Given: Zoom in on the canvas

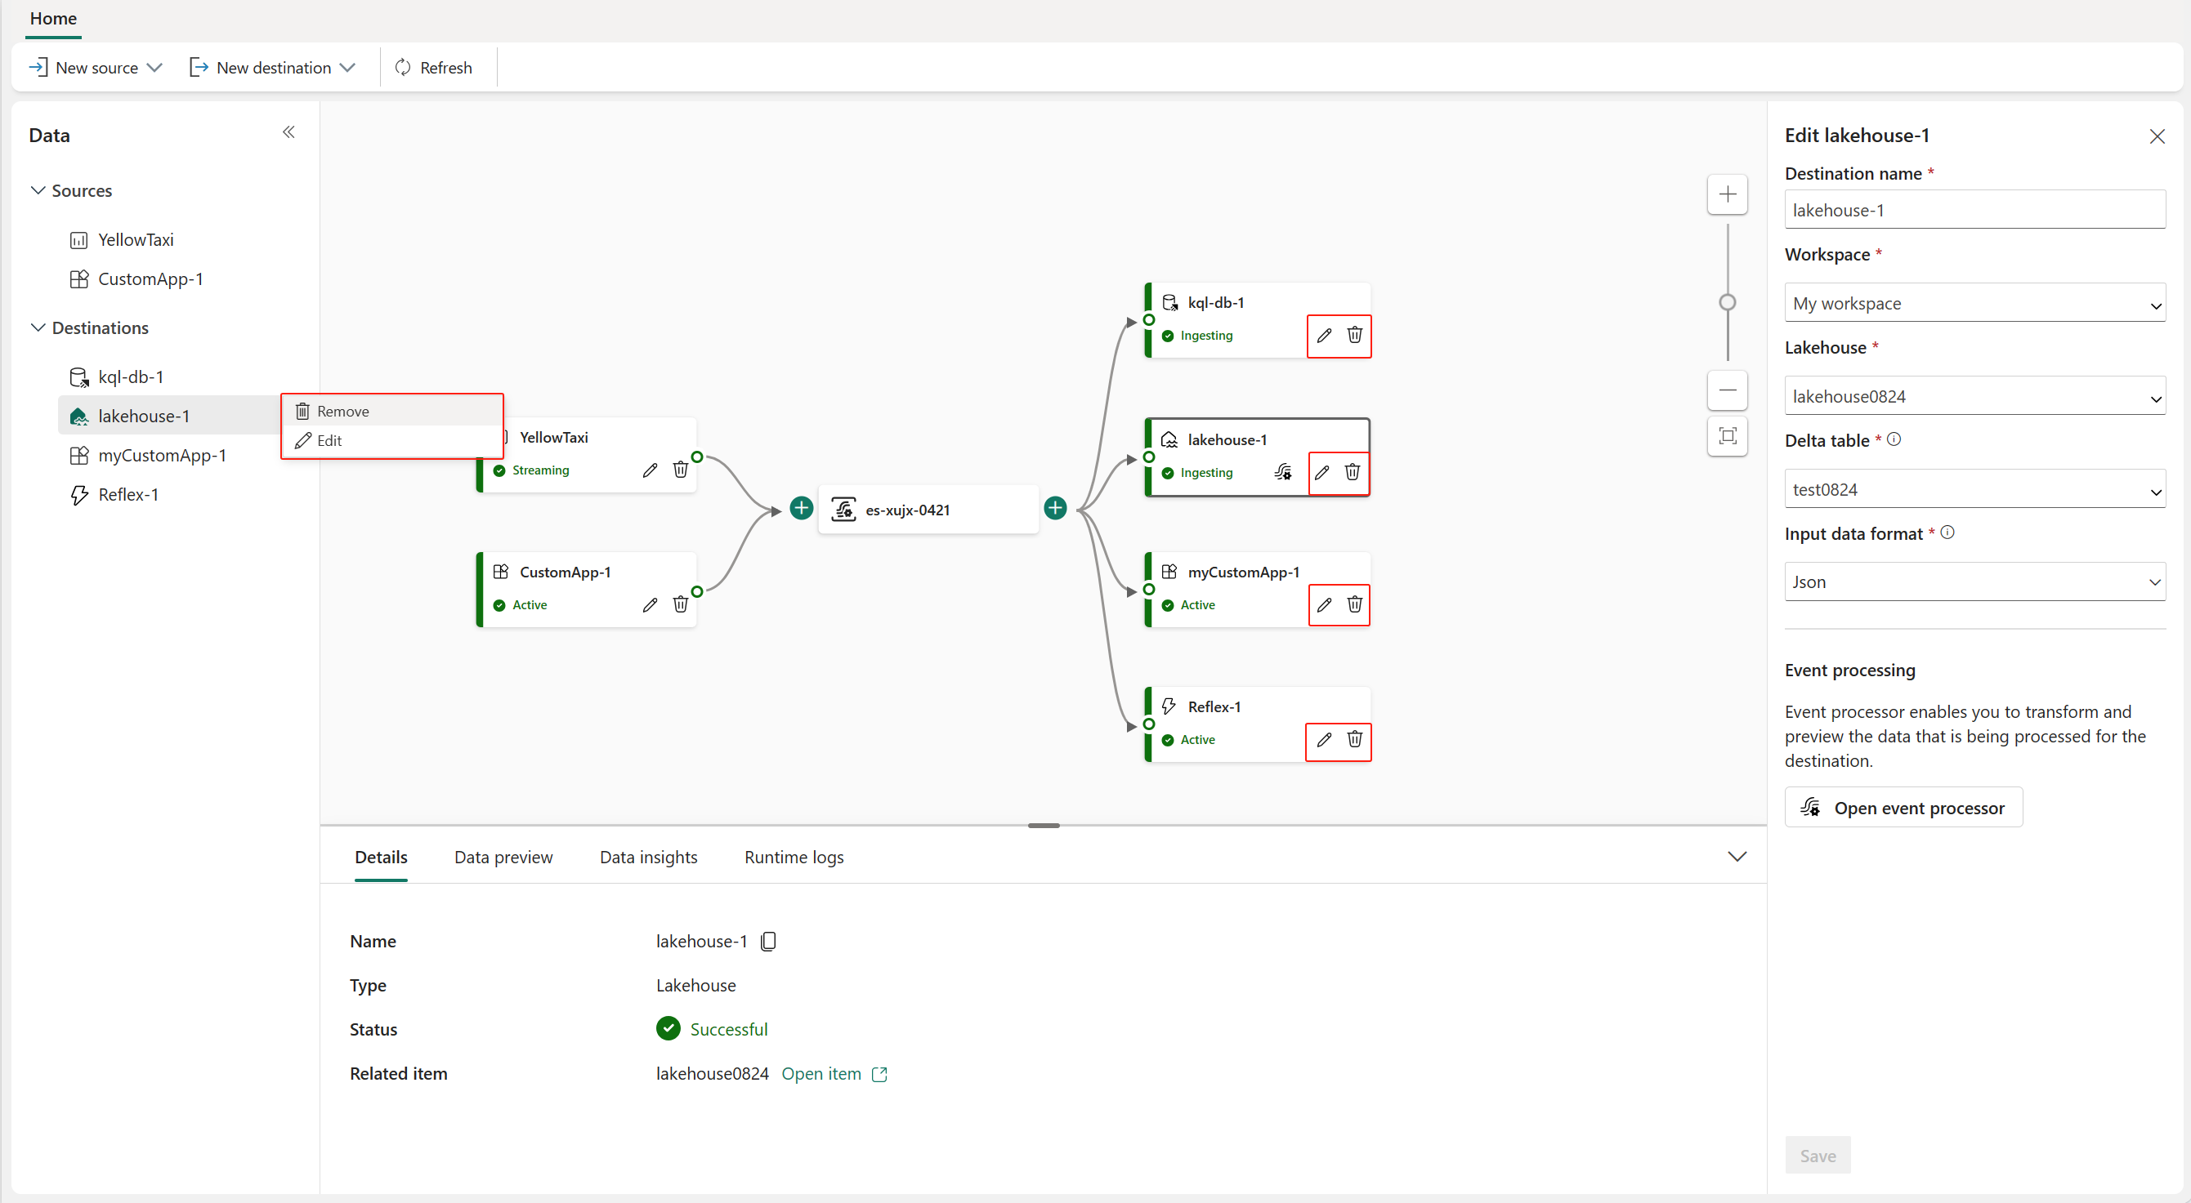Looking at the screenshot, I should pos(1727,194).
